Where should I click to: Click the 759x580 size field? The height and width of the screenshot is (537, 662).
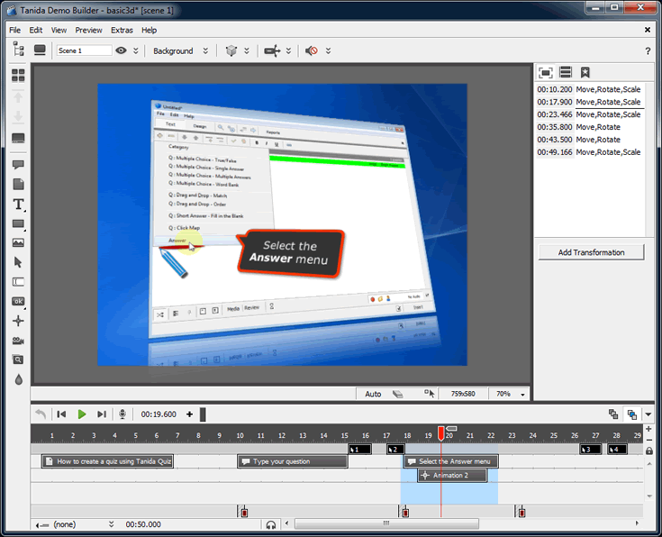click(463, 394)
